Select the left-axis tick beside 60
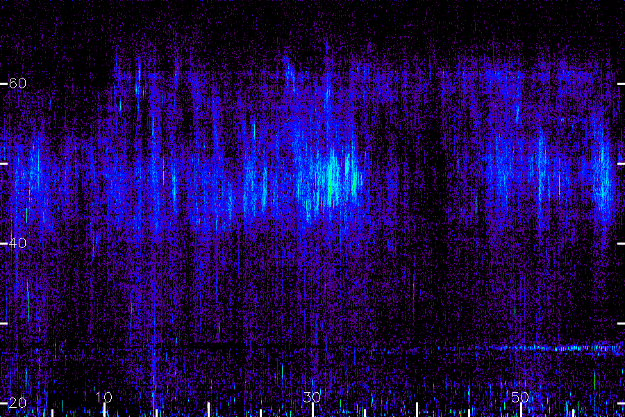 [3, 84]
